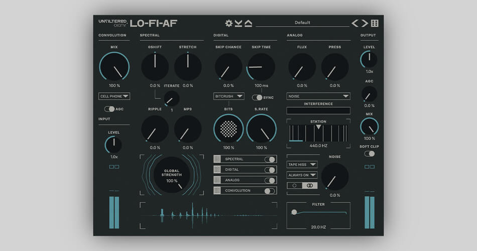Open the settings gear icon
The height and width of the screenshot is (251, 477).
pyautogui.click(x=228, y=23)
